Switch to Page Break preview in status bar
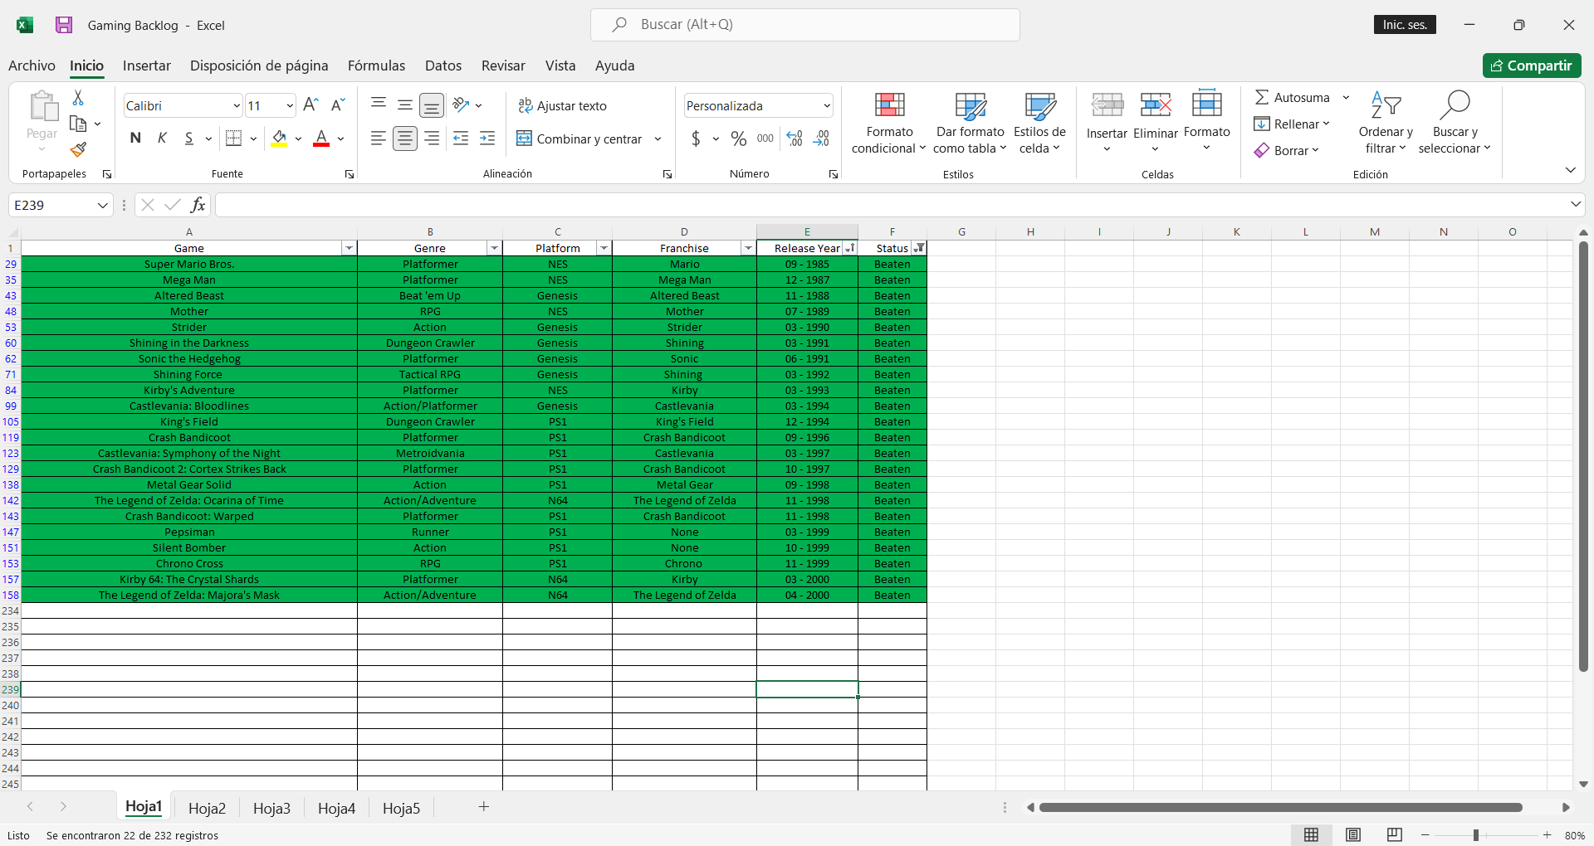Screen dimensions: 1594x846 1395,835
